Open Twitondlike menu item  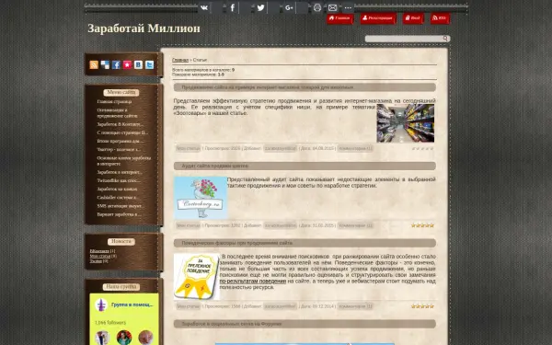coord(119,180)
